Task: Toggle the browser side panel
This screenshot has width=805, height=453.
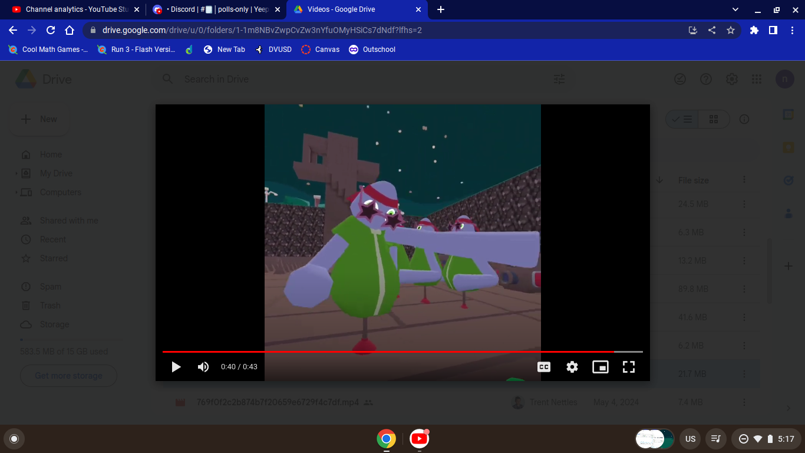Action: tap(773, 30)
